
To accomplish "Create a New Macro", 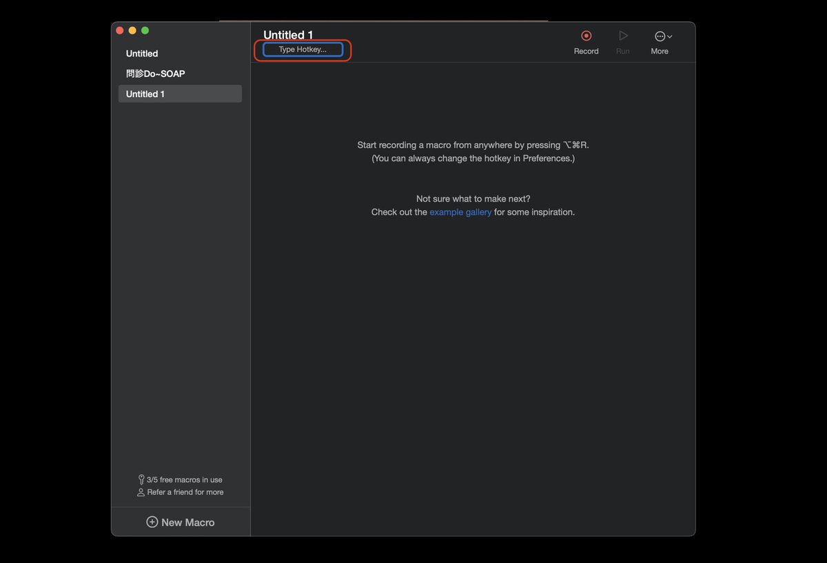I will pyautogui.click(x=181, y=522).
